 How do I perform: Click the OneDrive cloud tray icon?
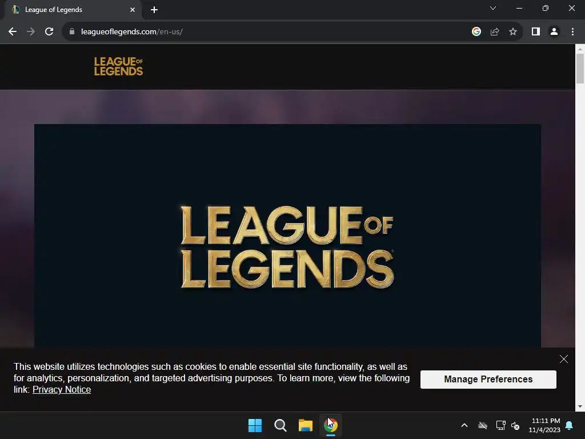[483, 425]
